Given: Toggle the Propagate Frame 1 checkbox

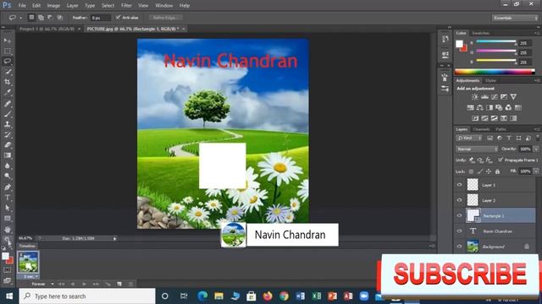Looking at the screenshot, I should (501, 160).
